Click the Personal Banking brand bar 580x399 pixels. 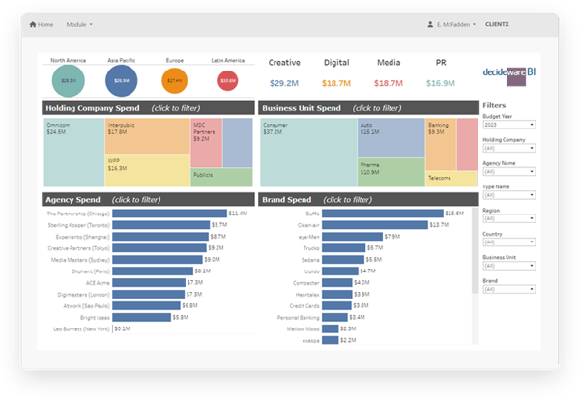(334, 317)
